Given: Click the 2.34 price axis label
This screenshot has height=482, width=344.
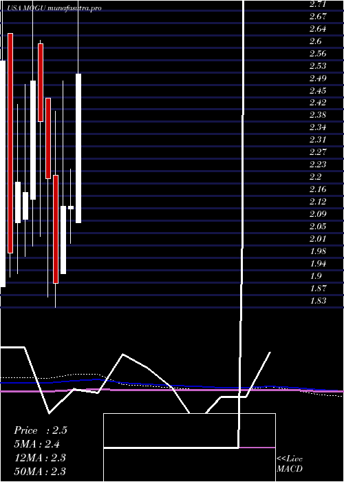Looking at the screenshot, I should 318,127.
